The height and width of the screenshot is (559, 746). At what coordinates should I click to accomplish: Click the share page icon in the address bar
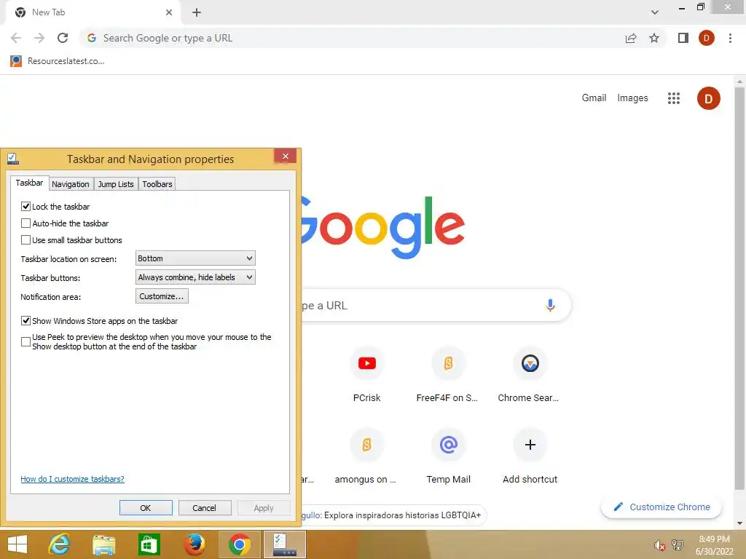631,38
